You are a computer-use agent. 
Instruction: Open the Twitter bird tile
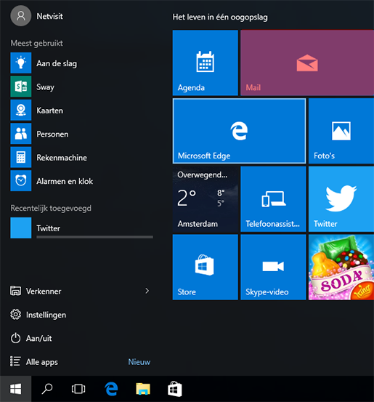point(341,199)
